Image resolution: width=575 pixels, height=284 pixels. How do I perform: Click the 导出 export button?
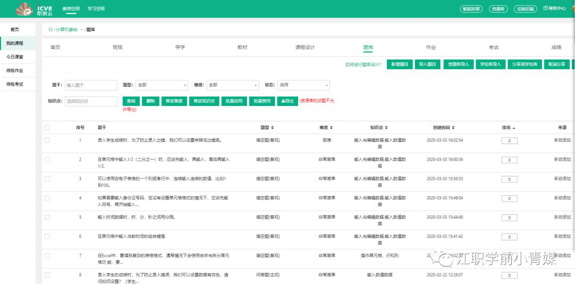[x=287, y=101]
